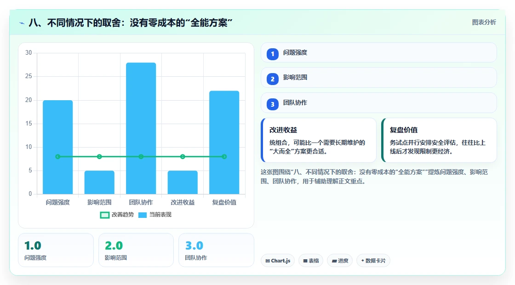Click the 3.0 团队协作 stat card
Screen dimensions: 515x285
click(216, 250)
